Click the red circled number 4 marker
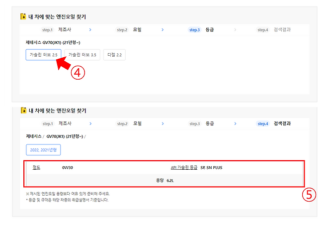The width and height of the screenshot is (327, 228). pyautogui.click(x=77, y=73)
